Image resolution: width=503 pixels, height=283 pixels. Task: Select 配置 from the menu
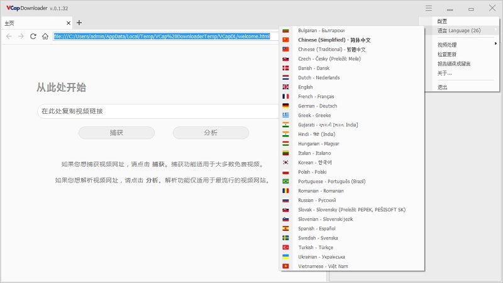[x=443, y=21]
